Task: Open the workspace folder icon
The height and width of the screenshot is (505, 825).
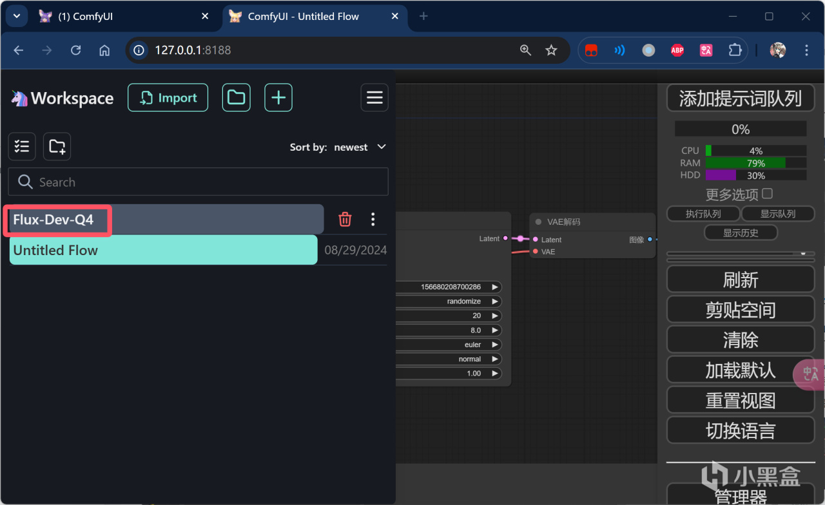Action: tap(237, 98)
